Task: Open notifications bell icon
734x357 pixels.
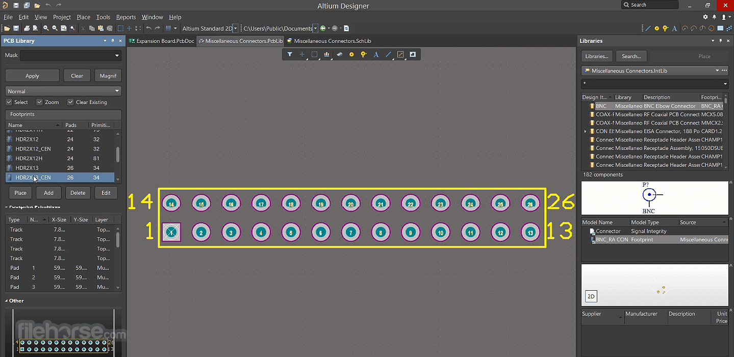Action: pyautogui.click(x=715, y=17)
